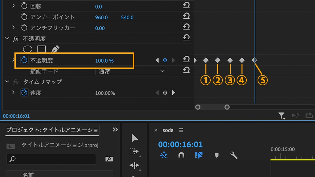Expand the 速度 property row

click(x=13, y=92)
